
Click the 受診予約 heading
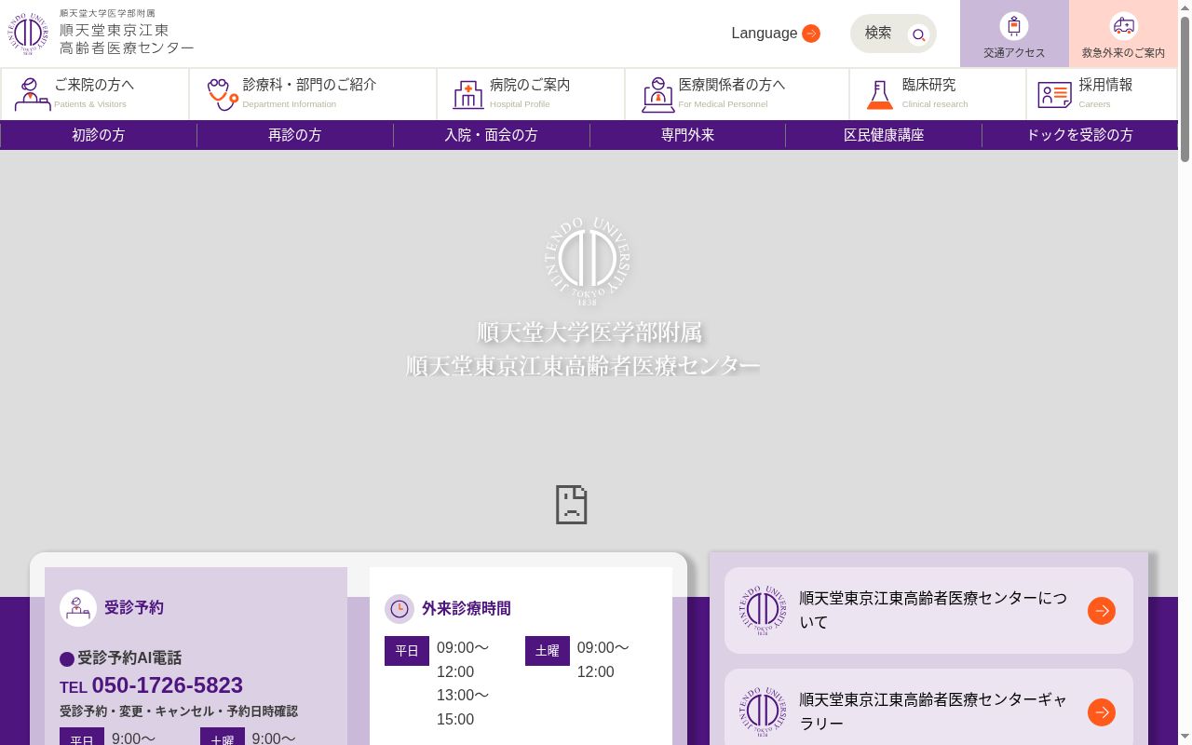[x=134, y=608]
